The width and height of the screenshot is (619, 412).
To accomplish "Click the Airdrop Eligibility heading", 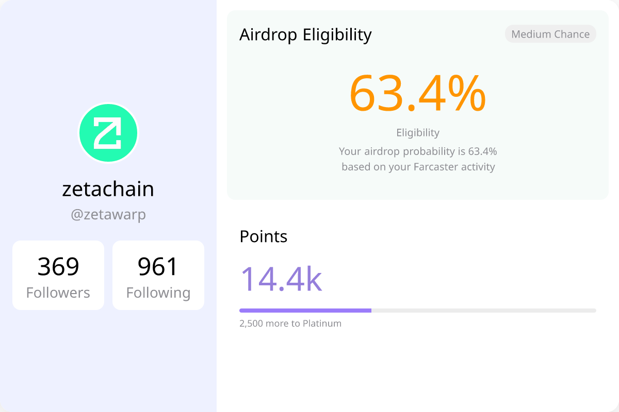I will (305, 35).
